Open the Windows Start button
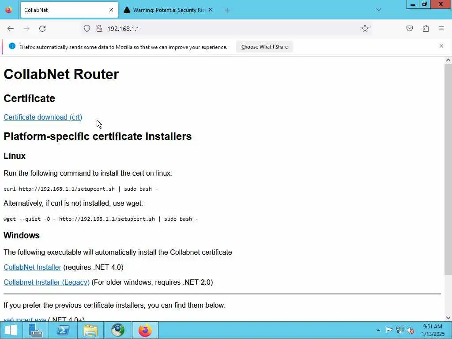452x339 pixels. [11, 330]
